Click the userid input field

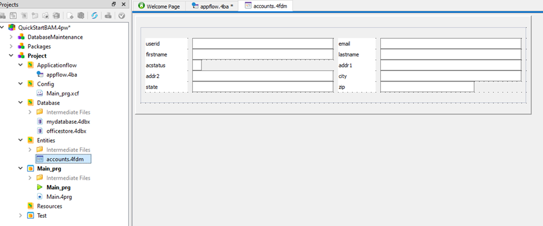(263, 43)
